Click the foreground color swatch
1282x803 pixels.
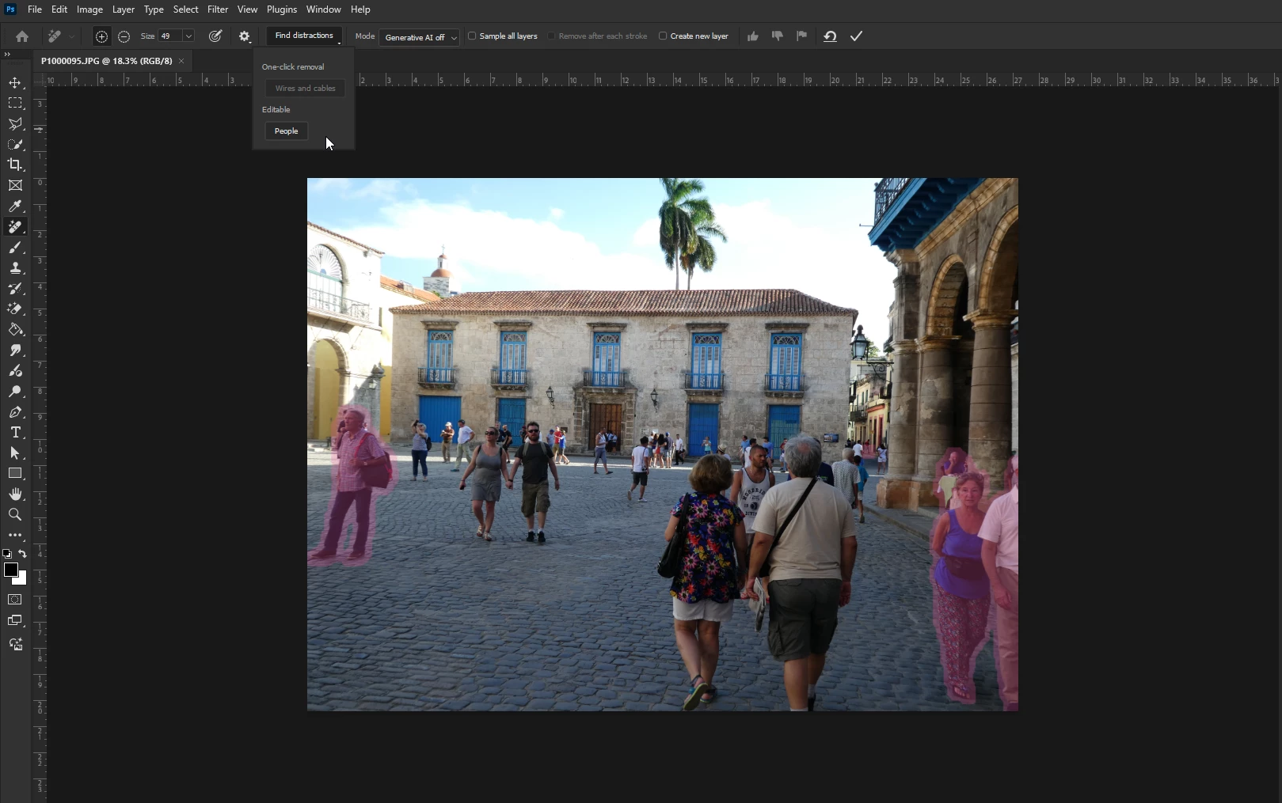click(11, 570)
